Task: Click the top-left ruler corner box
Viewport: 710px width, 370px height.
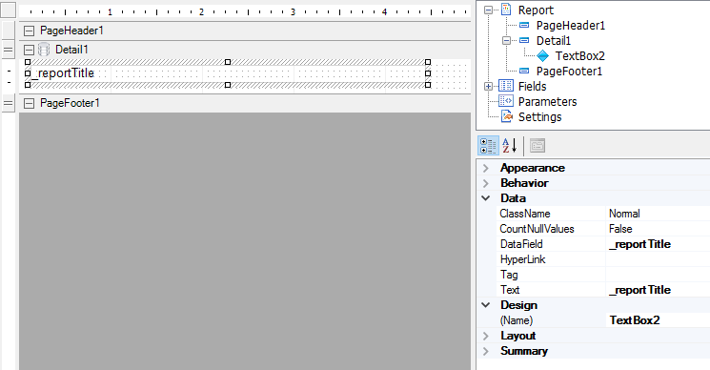Action: 9,10
